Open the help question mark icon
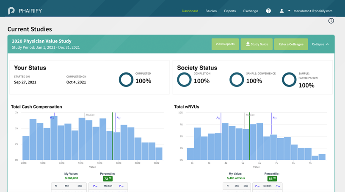The width and height of the screenshot is (345, 192). click(x=268, y=11)
